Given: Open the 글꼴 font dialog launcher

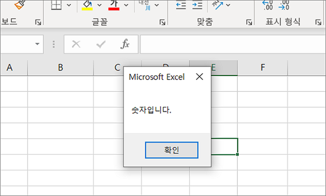Looking at the screenshot, I should [x=162, y=22].
